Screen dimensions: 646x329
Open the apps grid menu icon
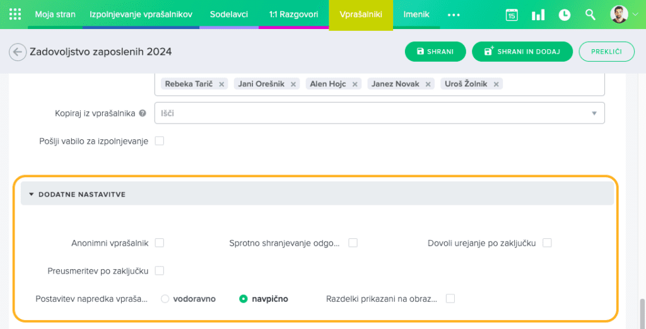click(15, 14)
